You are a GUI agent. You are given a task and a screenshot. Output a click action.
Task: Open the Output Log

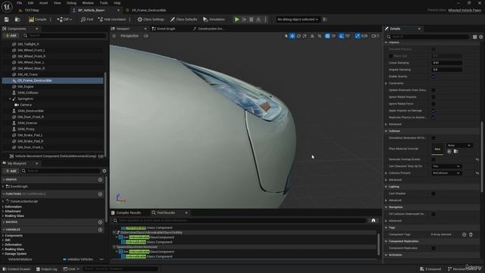click(x=47, y=269)
